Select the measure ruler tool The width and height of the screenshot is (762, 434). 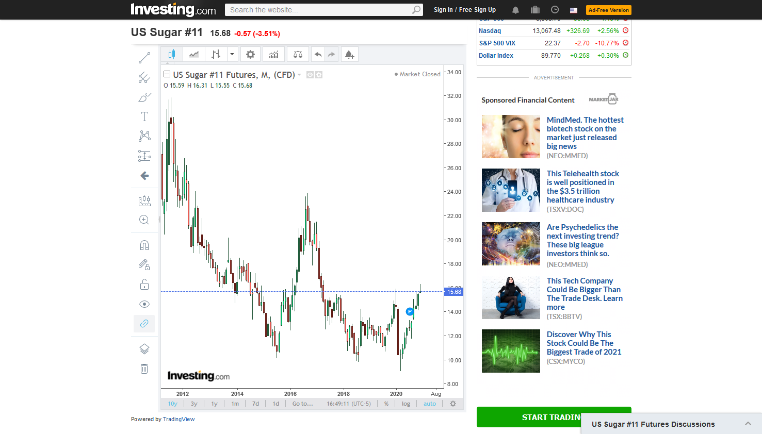144,201
